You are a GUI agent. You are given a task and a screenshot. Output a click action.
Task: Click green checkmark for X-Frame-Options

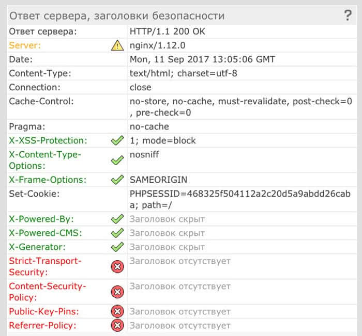pyautogui.click(x=117, y=180)
